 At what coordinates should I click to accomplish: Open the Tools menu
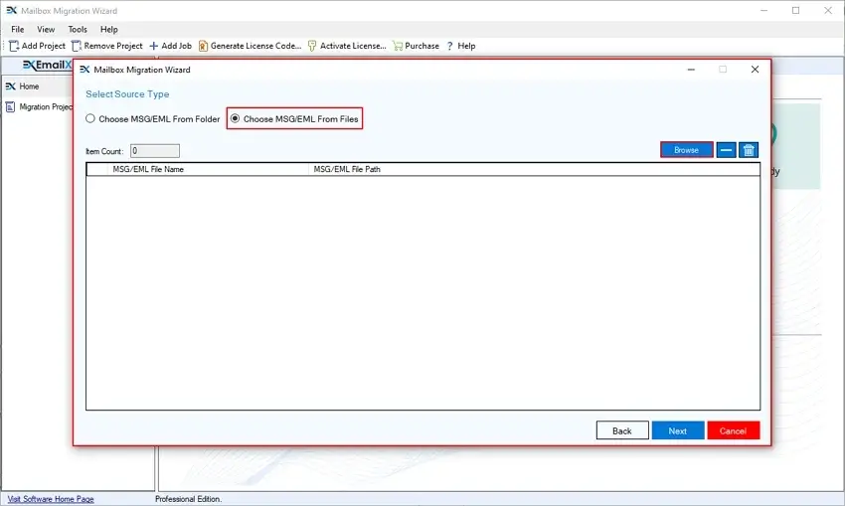(78, 29)
